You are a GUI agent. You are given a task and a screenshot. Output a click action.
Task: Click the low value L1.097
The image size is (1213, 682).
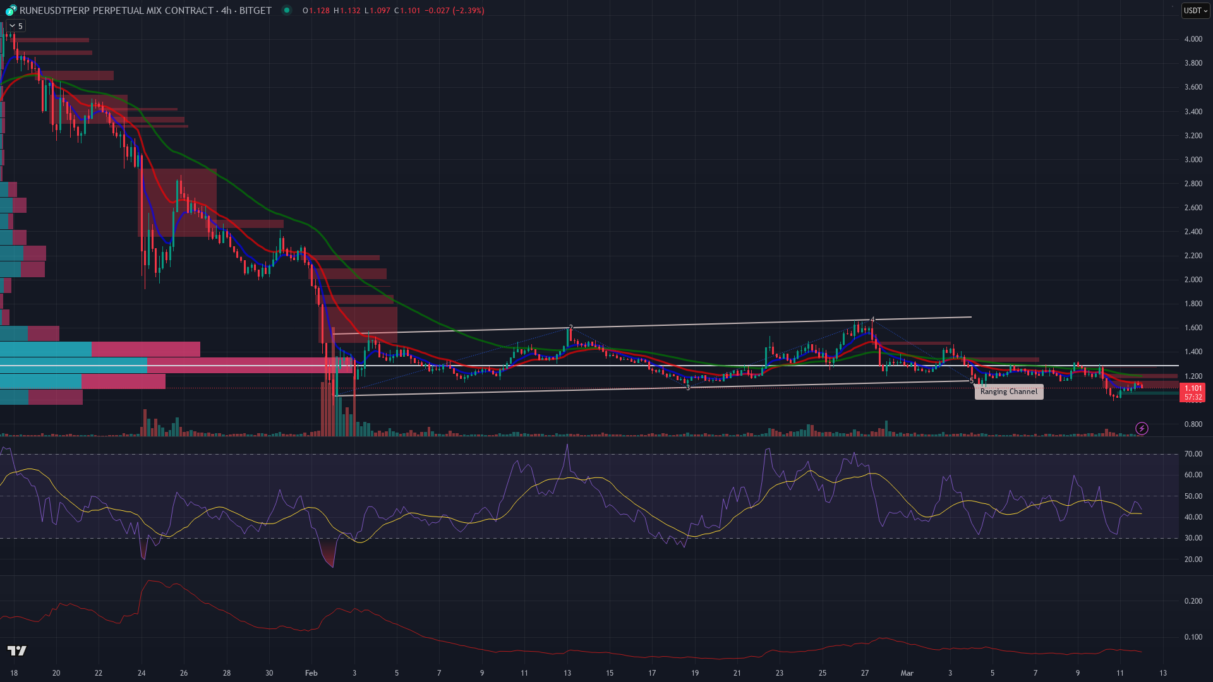point(377,10)
